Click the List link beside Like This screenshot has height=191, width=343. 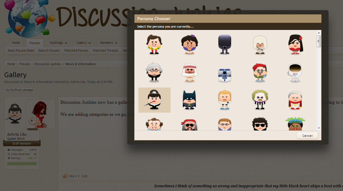point(85,176)
